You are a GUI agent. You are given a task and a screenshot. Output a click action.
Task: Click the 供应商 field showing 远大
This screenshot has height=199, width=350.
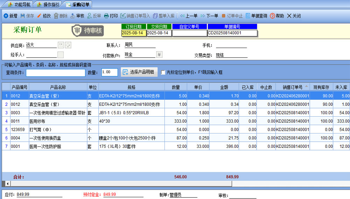[x=41, y=45]
